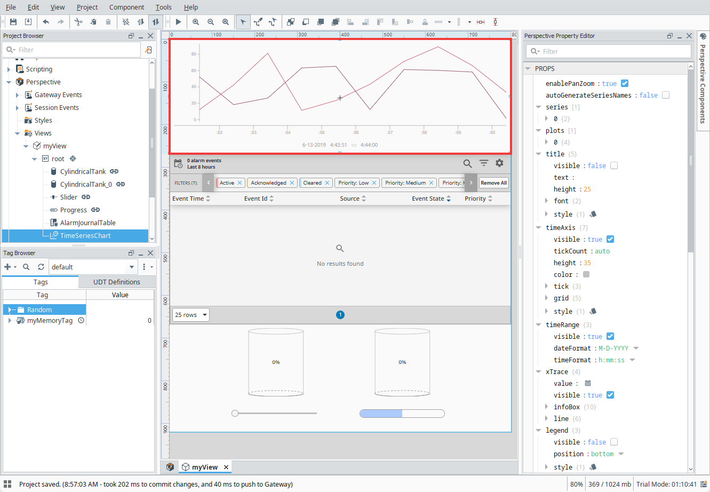Image resolution: width=710 pixels, height=492 pixels.
Task: Click the Copy icon next to scissors
Action: coord(93,22)
